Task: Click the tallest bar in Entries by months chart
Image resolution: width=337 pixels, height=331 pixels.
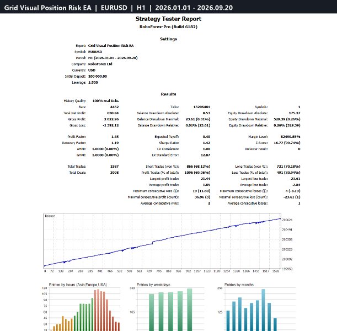Action: click(263, 310)
